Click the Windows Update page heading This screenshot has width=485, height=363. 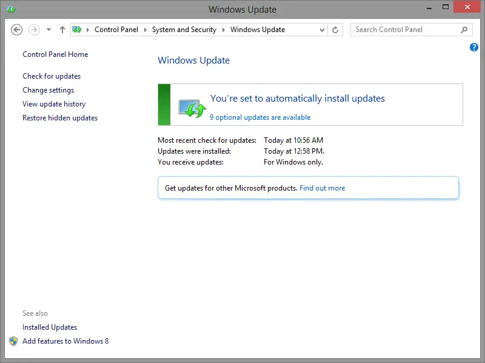click(x=193, y=60)
